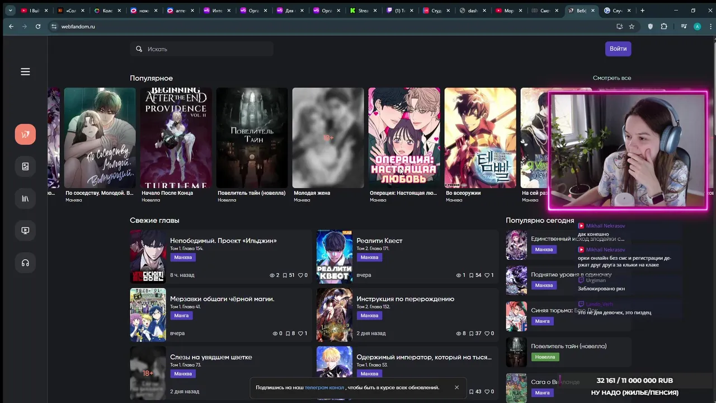Image resolution: width=716 pixels, height=403 pixels.
Task: Open a new browser tab
Action: click(x=642, y=10)
